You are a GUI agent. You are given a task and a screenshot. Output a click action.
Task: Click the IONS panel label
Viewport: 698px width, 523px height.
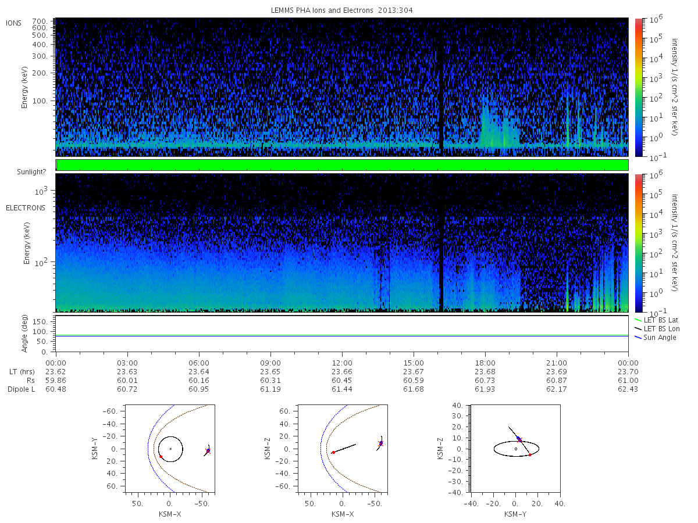15,23
